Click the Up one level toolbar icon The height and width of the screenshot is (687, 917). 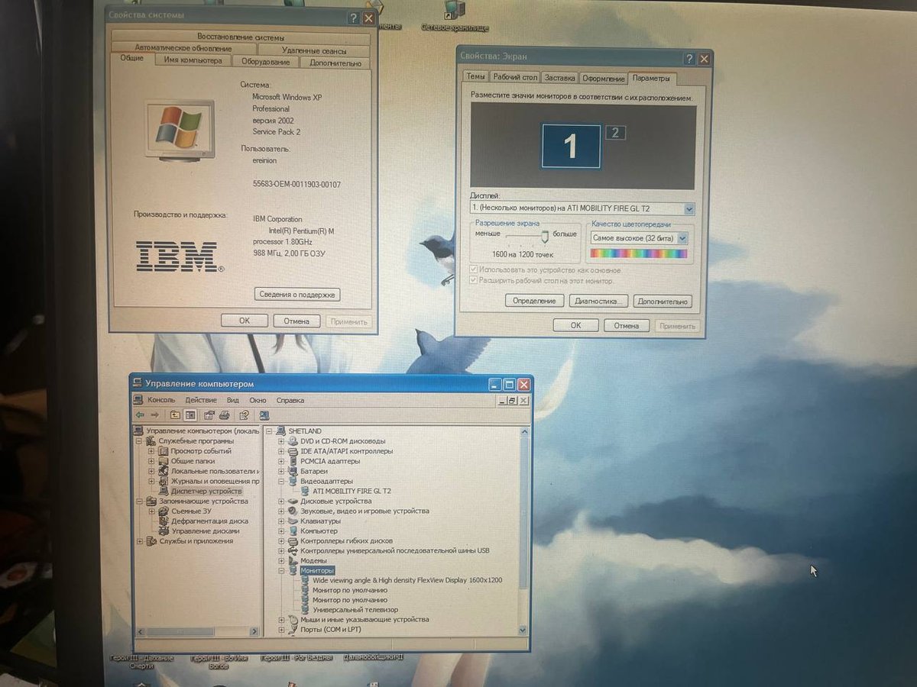click(x=175, y=415)
